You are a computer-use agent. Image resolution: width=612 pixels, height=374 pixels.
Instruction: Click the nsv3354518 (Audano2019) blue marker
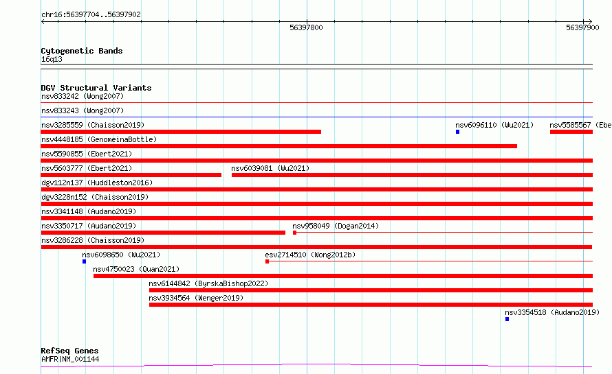pyautogui.click(x=507, y=319)
